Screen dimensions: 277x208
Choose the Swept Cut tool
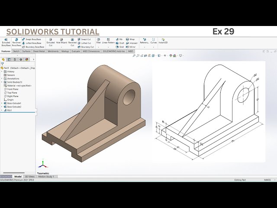(x=84, y=39)
